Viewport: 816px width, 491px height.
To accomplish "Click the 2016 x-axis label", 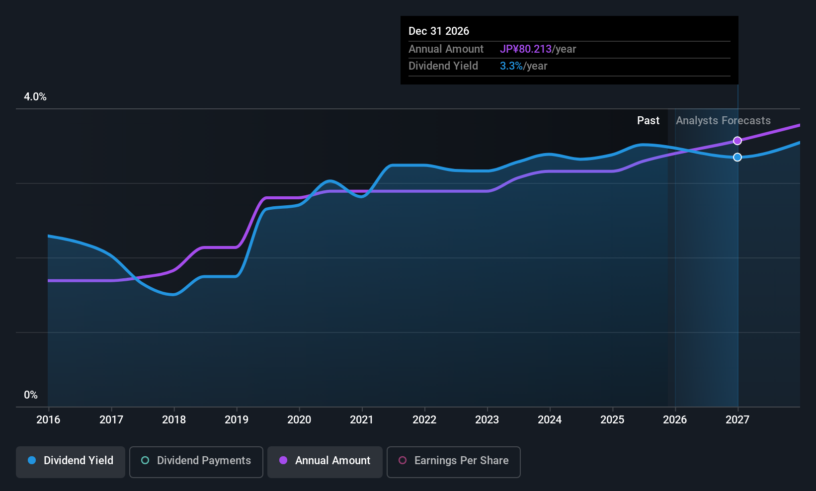I will point(48,420).
